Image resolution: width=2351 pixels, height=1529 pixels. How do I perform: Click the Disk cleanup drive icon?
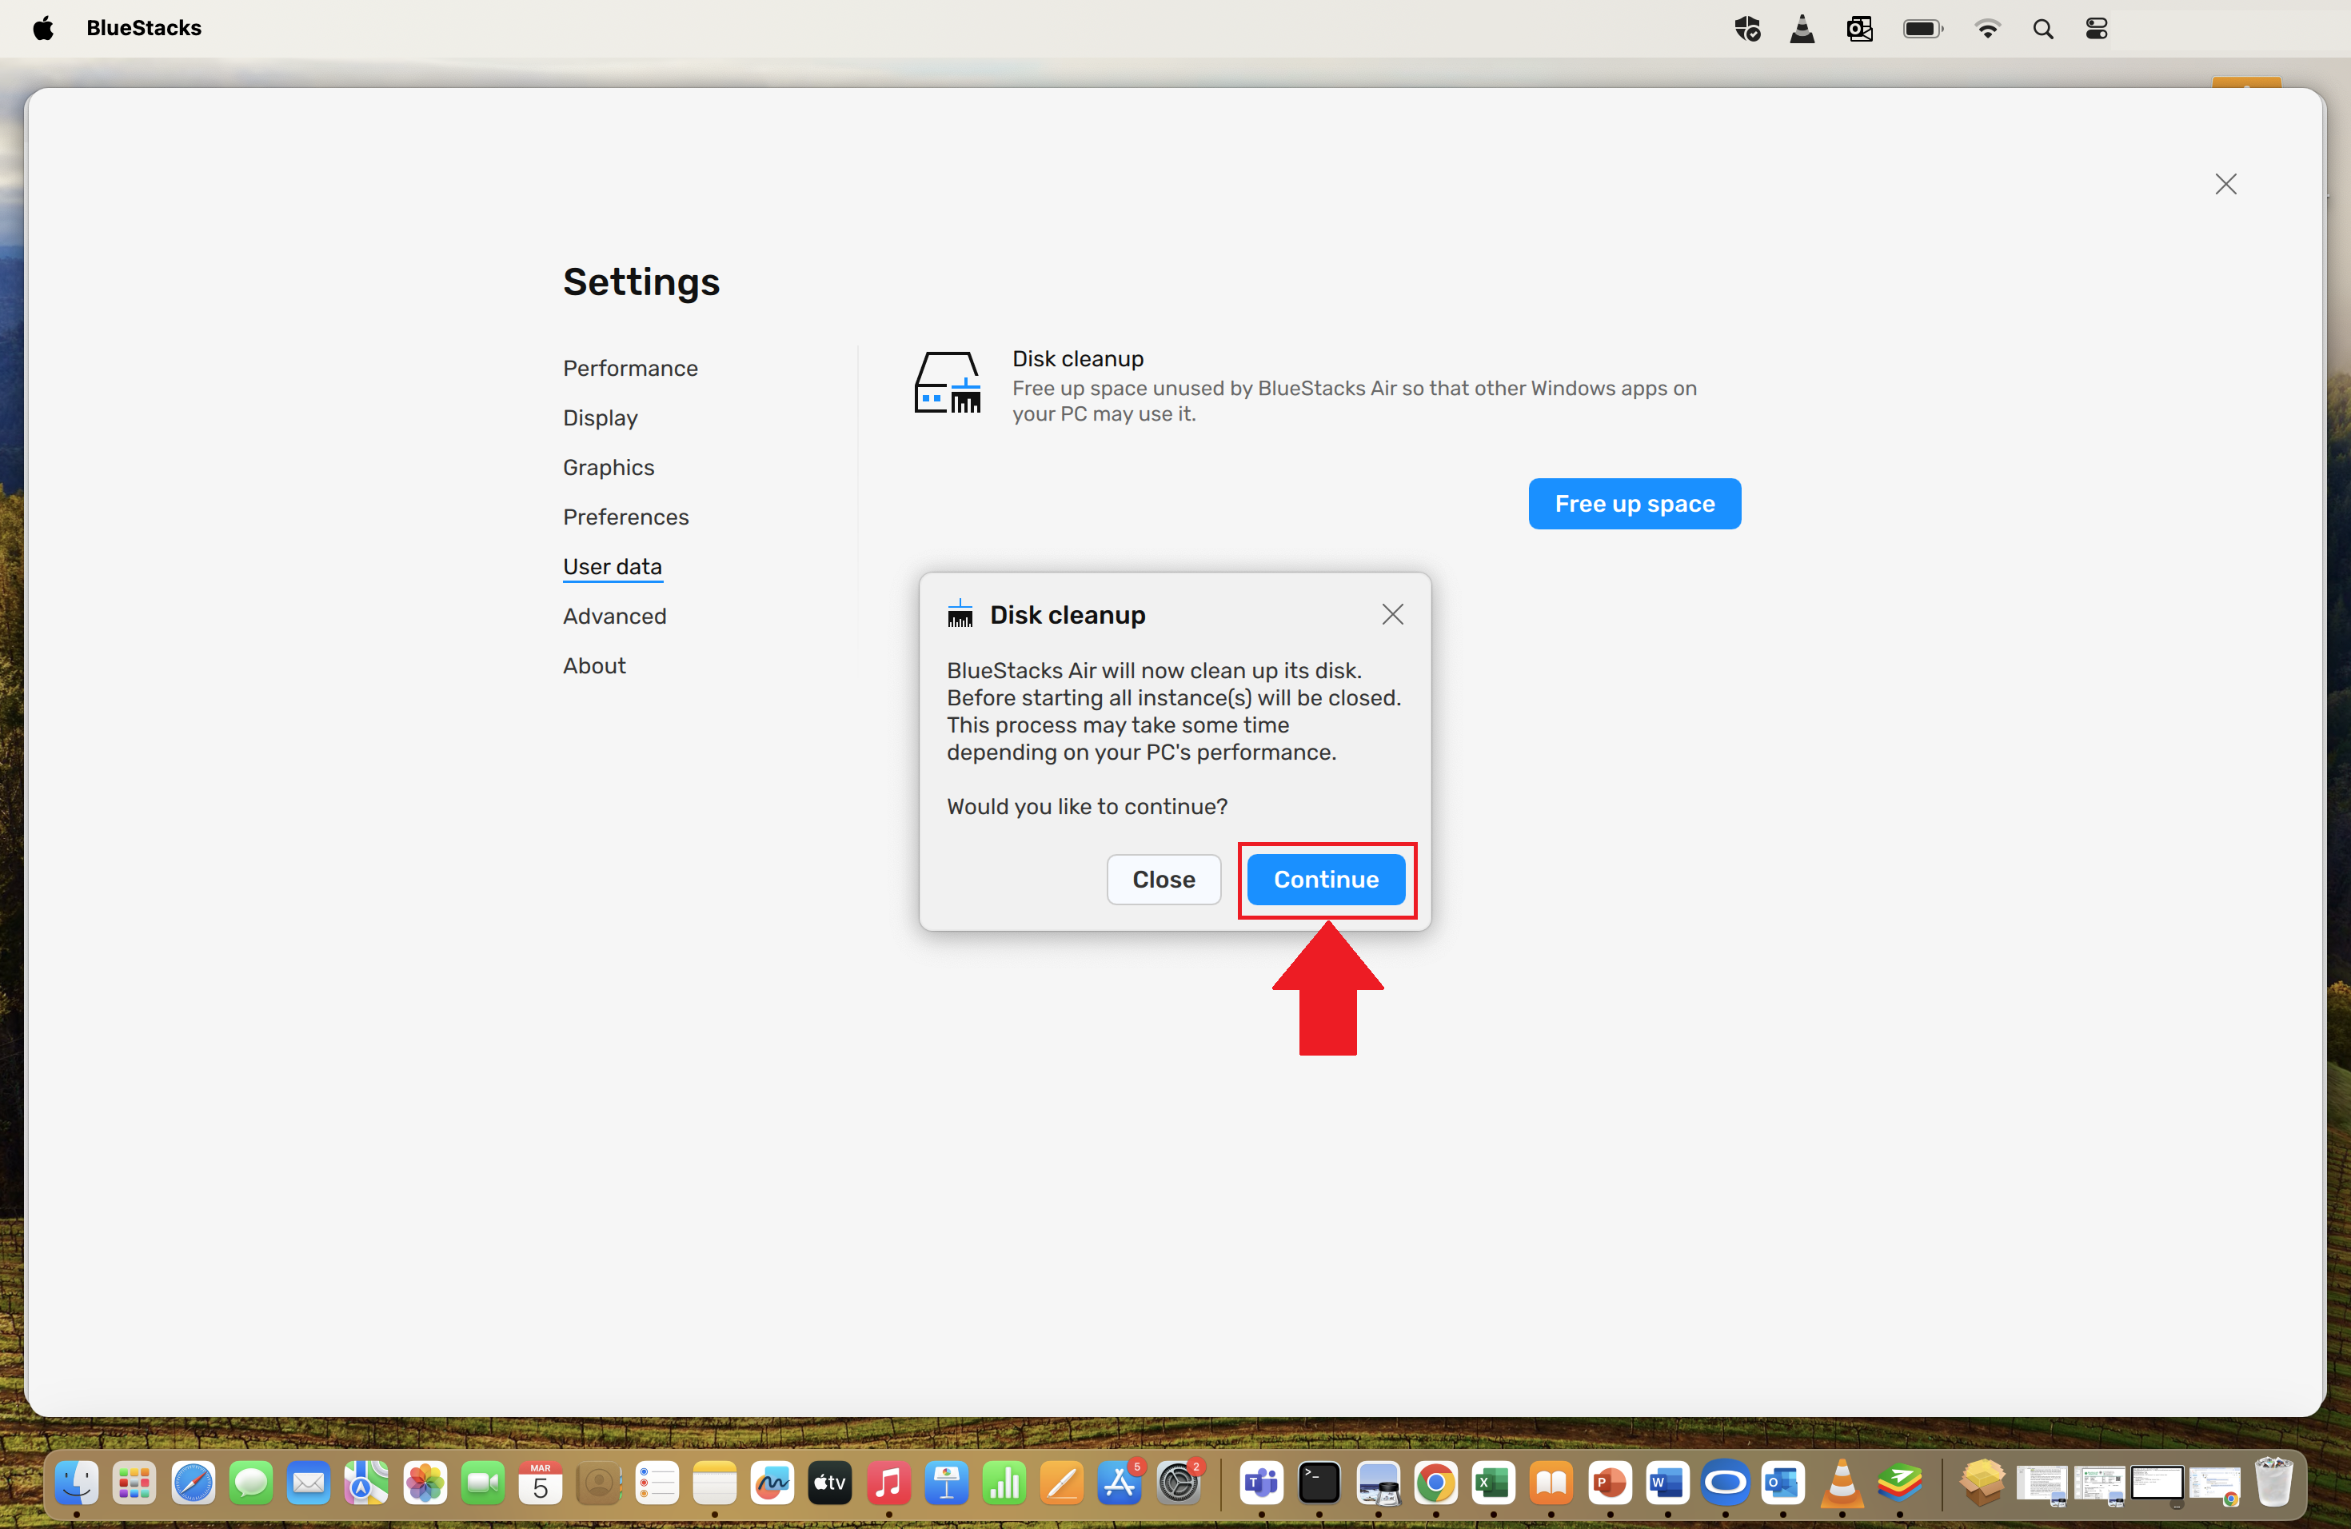pos(948,383)
